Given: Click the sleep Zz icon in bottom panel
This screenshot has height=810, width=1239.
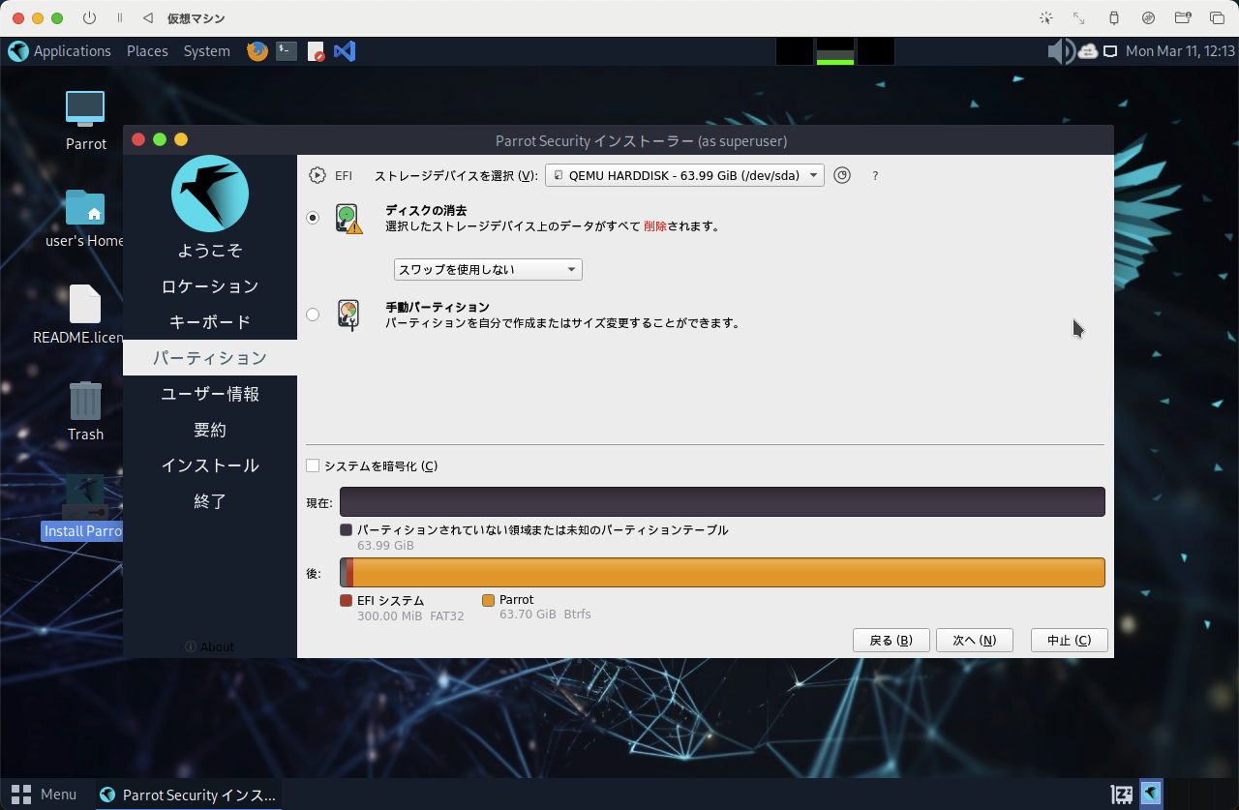Looking at the screenshot, I should coord(1122,795).
